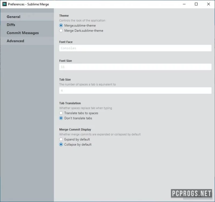The width and height of the screenshot is (215, 202).
Task: Click the Font Face input field
Action: 135,48
